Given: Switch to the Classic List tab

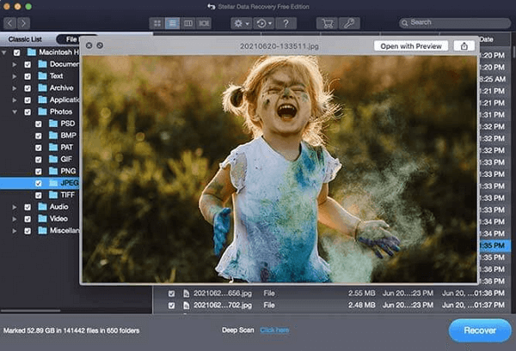Looking at the screenshot, I should coord(25,39).
